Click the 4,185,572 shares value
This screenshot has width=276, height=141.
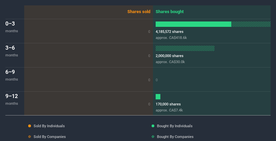(x=169, y=32)
